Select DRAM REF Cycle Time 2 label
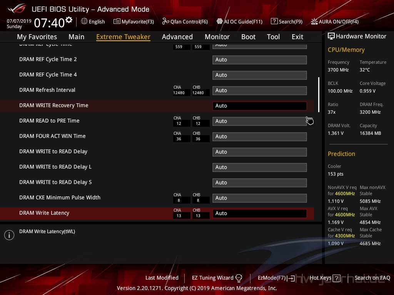 coord(48,59)
